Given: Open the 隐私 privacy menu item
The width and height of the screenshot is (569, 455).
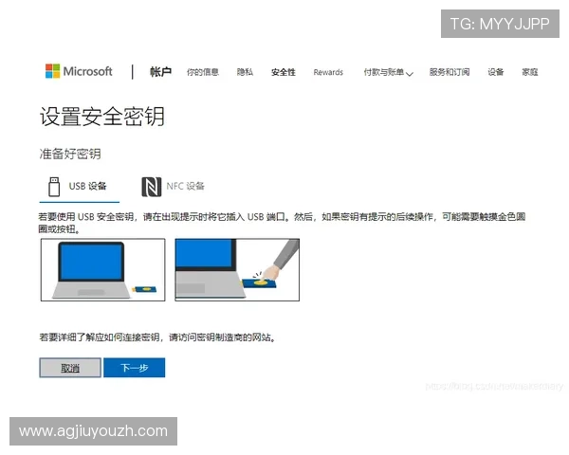Looking at the screenshot, I should (245, 72).
